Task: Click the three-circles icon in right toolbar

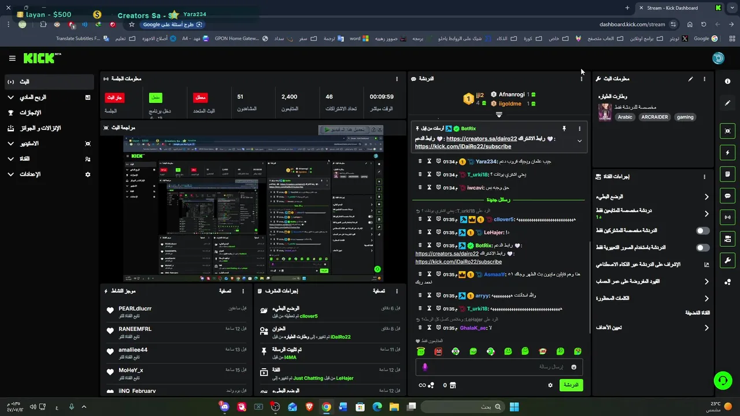Action: 727,282
